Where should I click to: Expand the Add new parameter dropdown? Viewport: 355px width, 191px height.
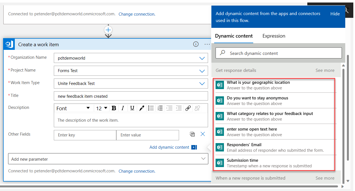(x=203, y=159)
